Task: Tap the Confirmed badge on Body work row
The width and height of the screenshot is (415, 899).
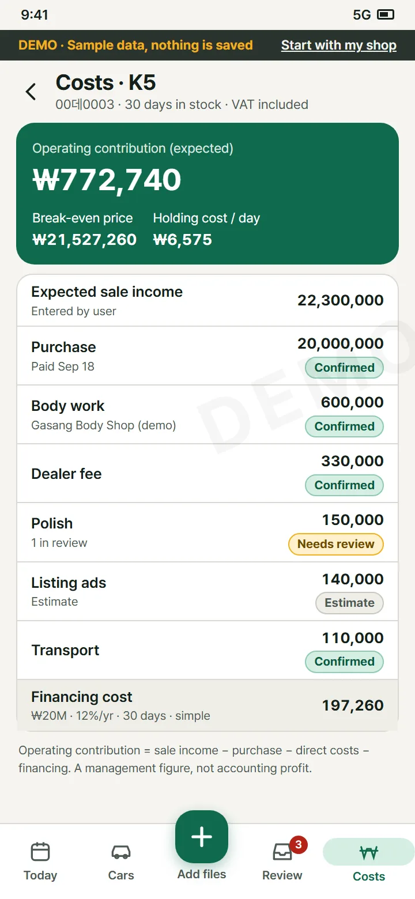Action: [344, 426]
